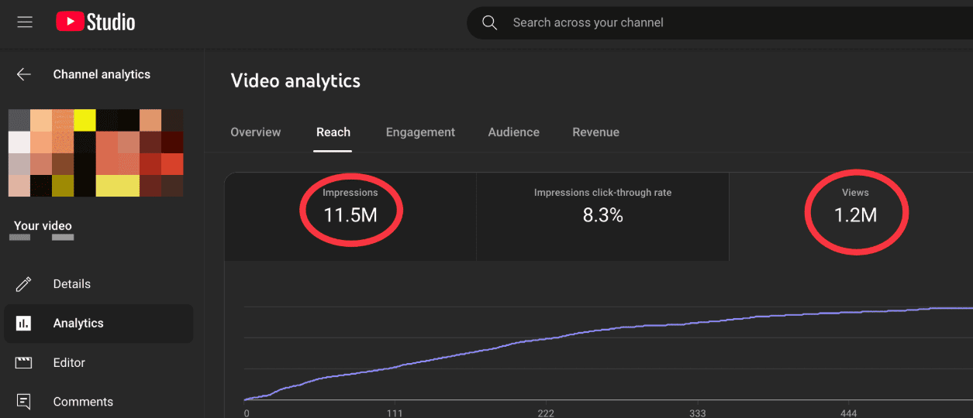973x418 pixels.
Task: Click the video thumbnail in the sidebar
Action: (x=95, y=152)
